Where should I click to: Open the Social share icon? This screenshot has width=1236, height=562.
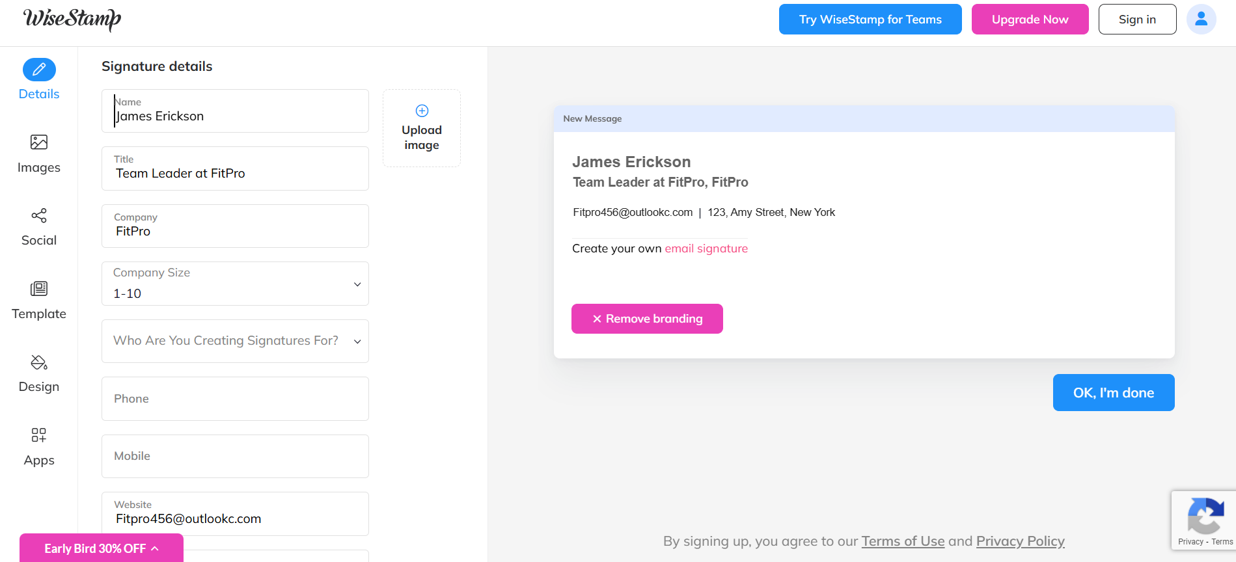(x=39, y=215)
